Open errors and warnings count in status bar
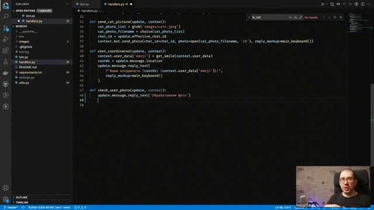 point(81,208)
